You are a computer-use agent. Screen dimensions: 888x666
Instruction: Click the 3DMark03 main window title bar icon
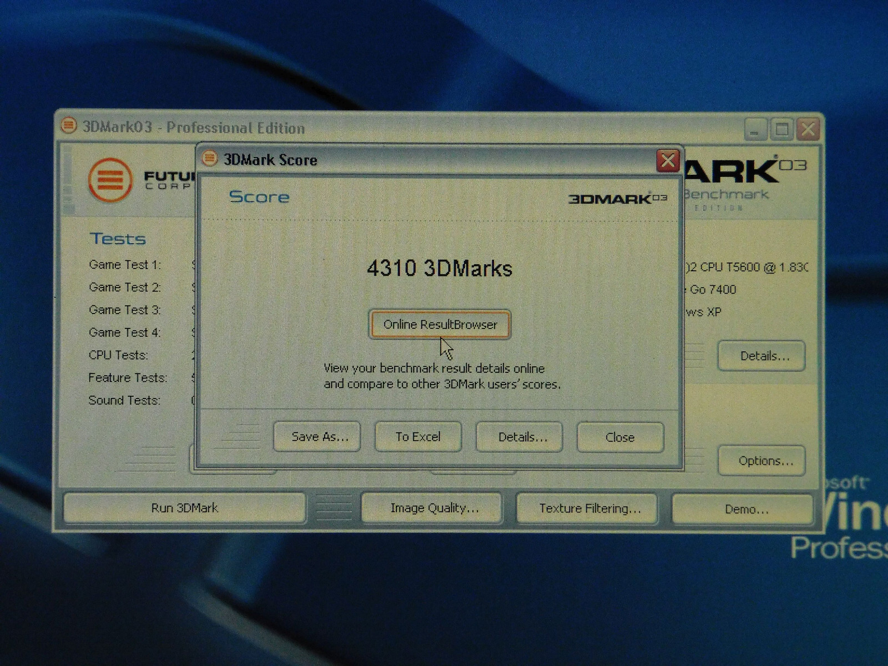click(x=68, y=125)
